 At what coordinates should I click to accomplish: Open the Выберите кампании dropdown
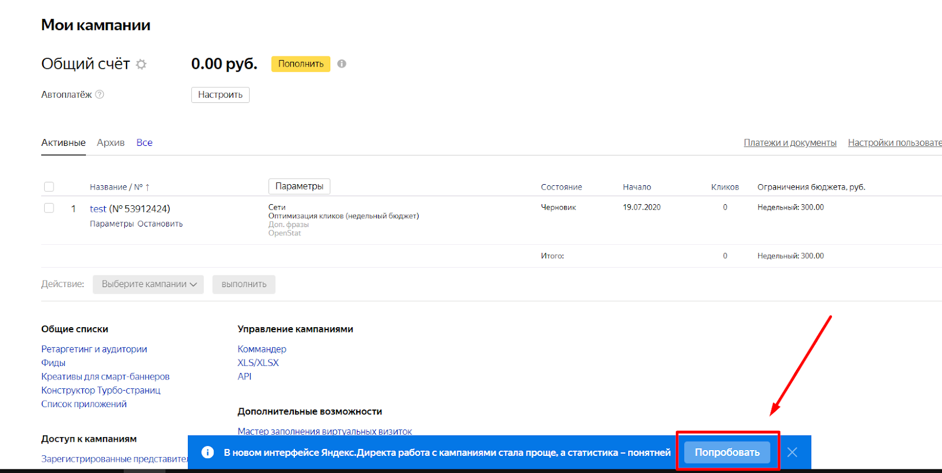(148, 284)
